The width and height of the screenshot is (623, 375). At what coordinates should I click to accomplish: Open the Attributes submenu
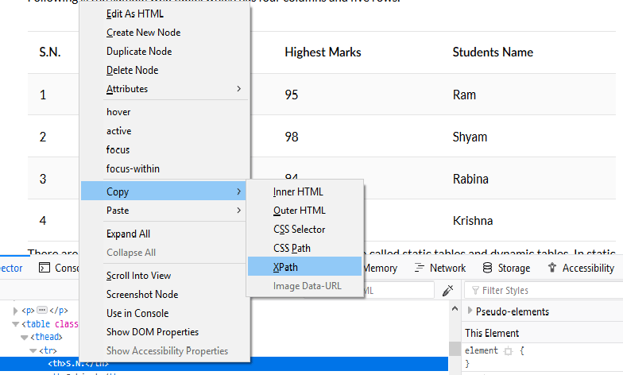coord(164,89)
